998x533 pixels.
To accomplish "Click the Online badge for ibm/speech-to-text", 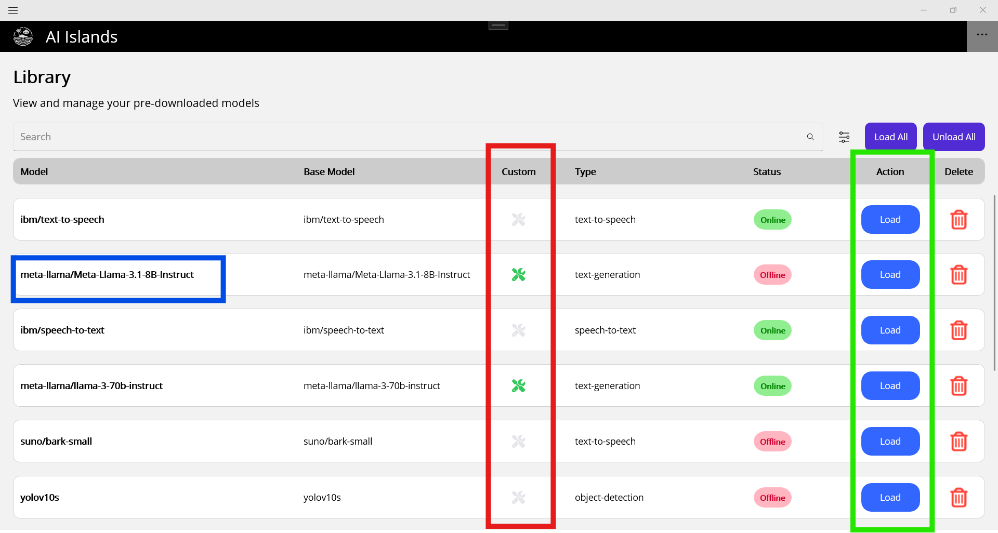I will pyautogui.click(x=773, y=330).
